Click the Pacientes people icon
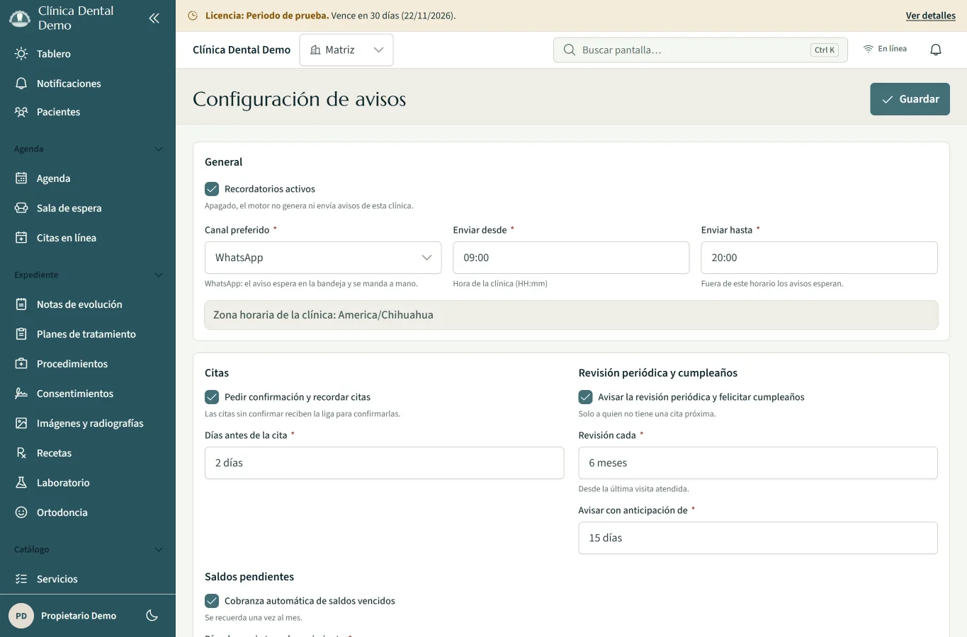967x637 pixels. coord(21,112)
